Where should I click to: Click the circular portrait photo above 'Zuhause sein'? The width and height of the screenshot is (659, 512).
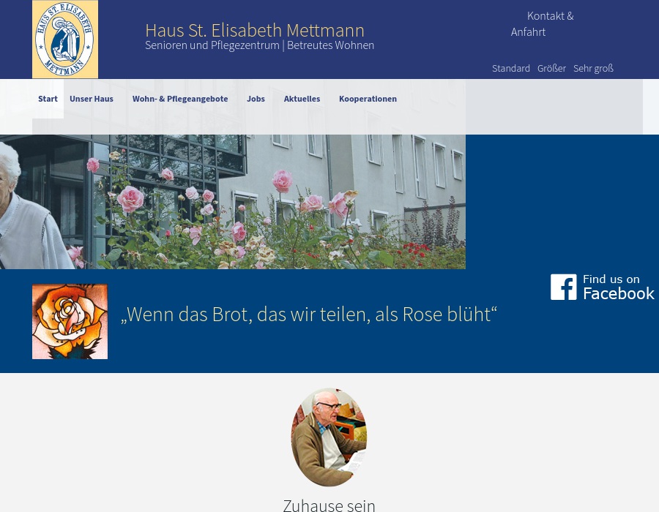coord(329,437)
